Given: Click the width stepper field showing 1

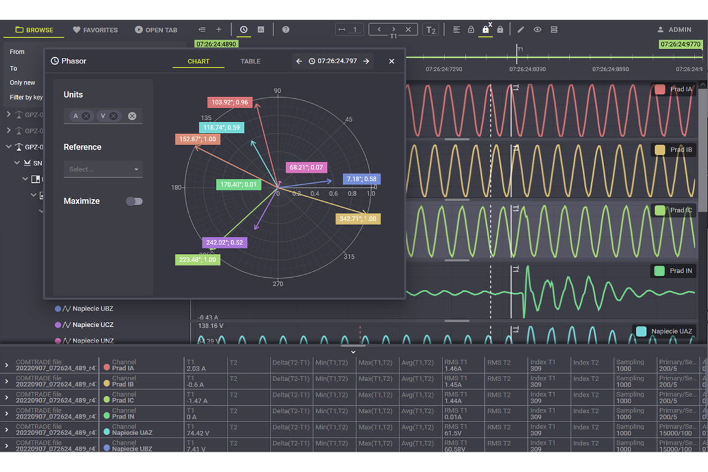Looking at the screenshot, I should 350,30.
